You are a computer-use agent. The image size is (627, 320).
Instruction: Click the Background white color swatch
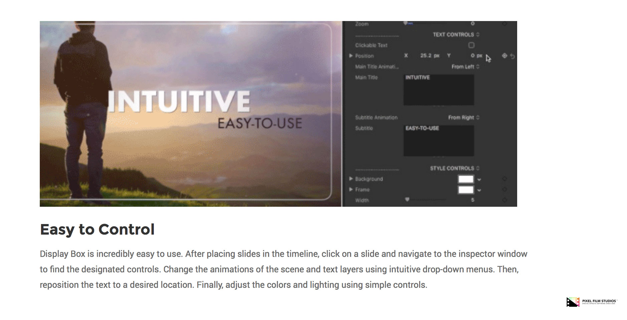click(466, 179)
